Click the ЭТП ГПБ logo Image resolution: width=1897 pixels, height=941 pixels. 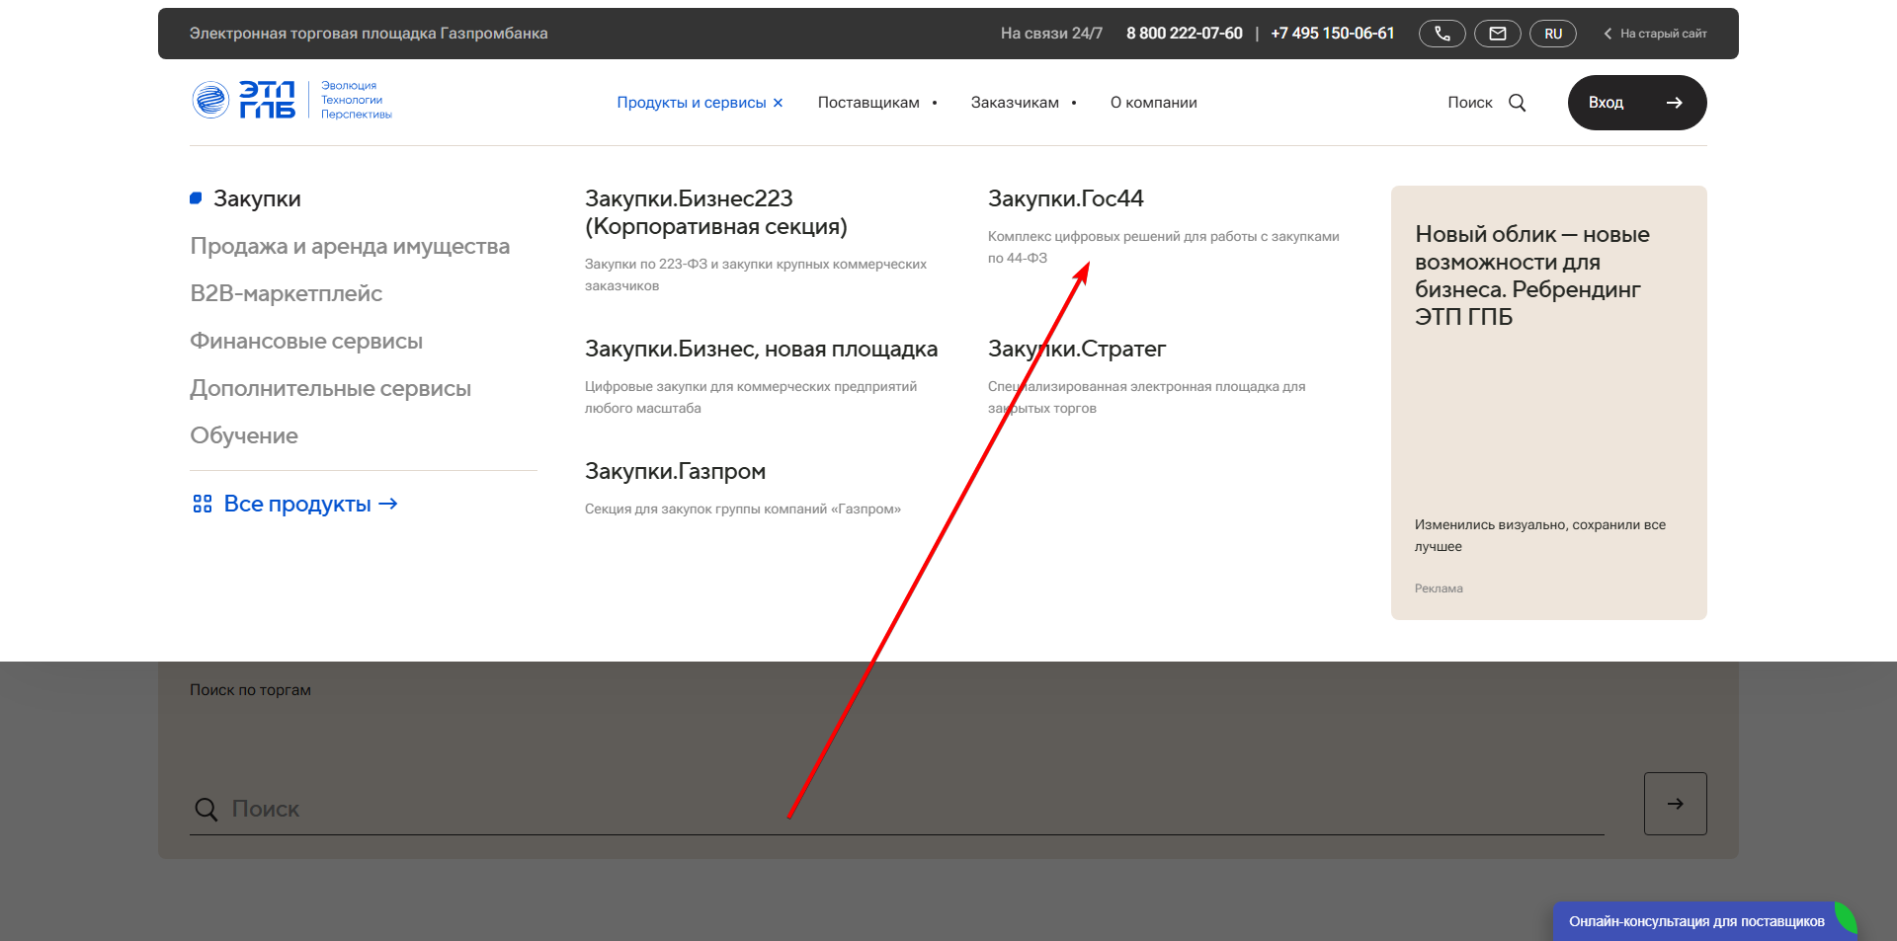(292, 100)
